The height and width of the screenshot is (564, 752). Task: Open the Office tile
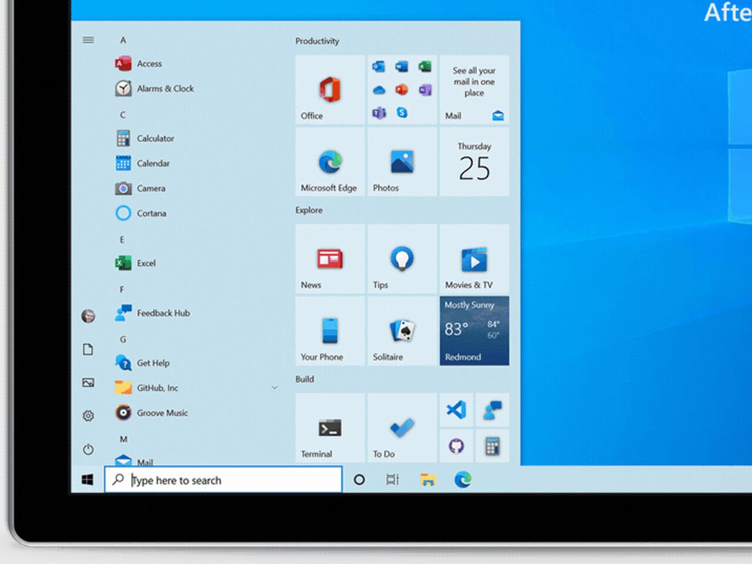[x=330, y=90]
